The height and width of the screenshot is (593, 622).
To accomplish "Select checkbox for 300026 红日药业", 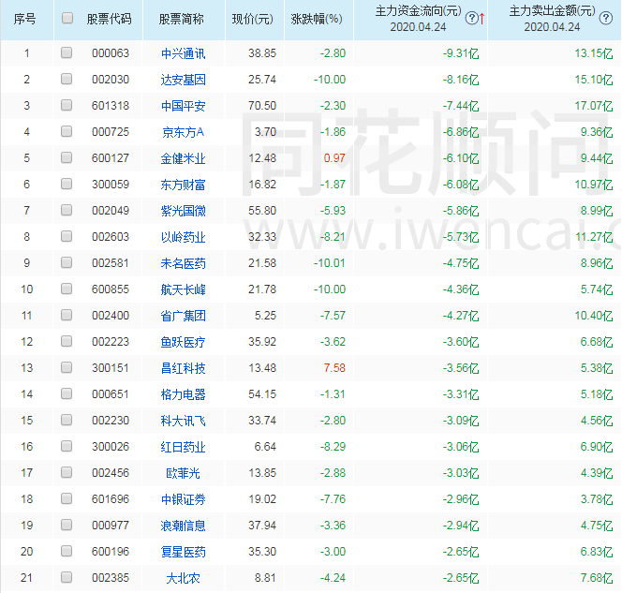I will (67, 446).
